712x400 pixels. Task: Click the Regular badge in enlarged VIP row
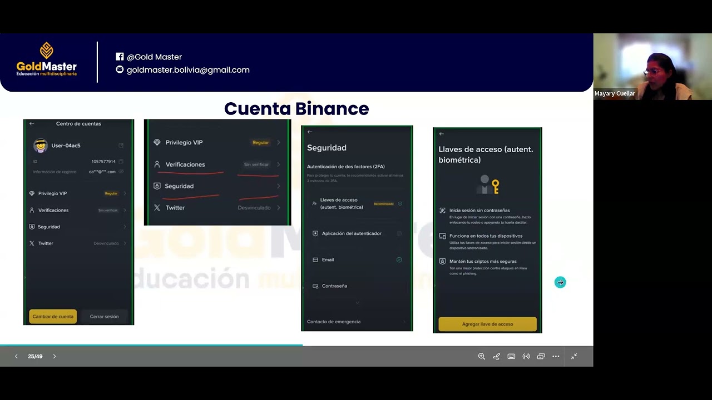point(260,142)
